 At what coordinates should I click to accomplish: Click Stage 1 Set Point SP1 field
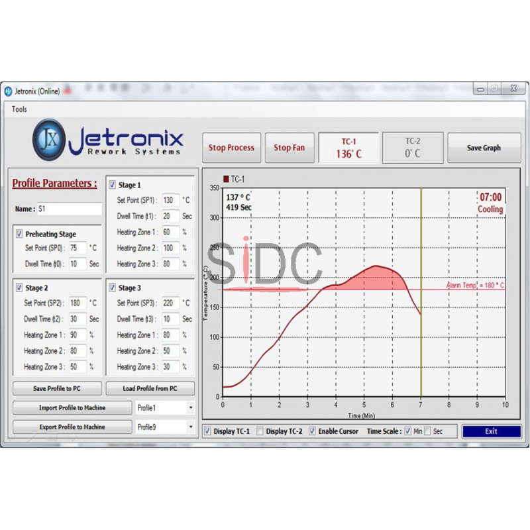[x=171, y=200]
